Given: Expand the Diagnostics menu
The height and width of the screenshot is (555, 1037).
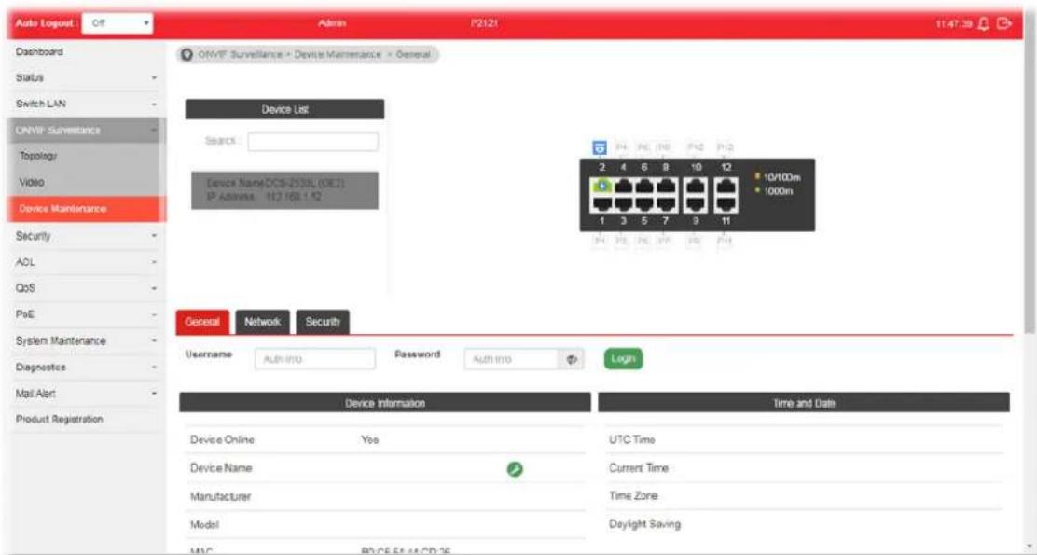Looking at the screenshot, I should click(x=87, y=368).
